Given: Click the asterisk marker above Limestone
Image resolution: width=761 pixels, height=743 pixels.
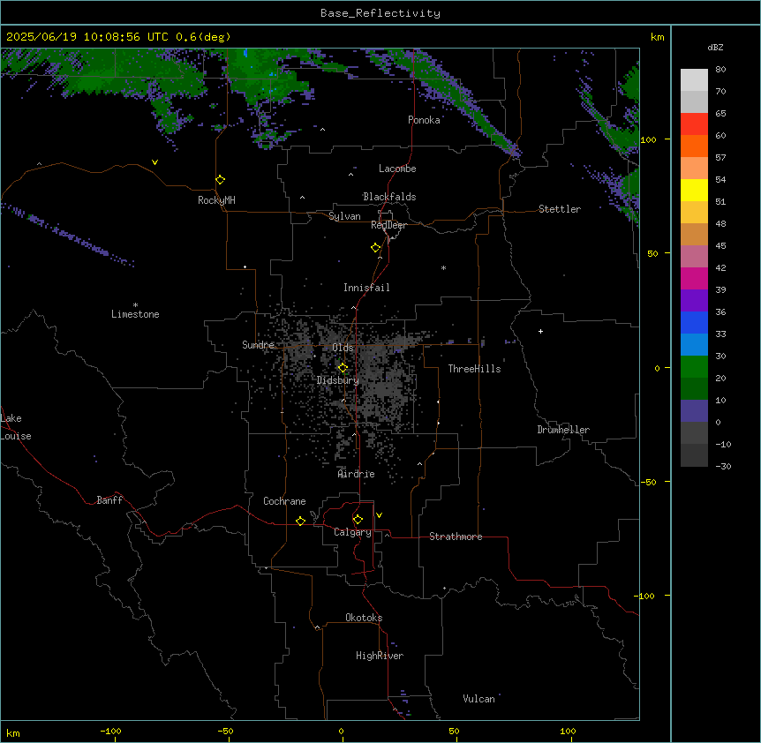Looking at the screenshot, I should click(135, 305).
